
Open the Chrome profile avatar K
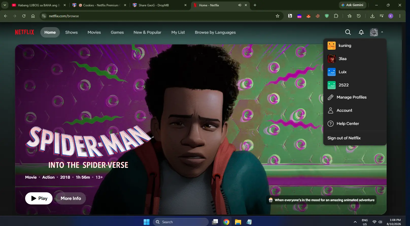(391, 16)
